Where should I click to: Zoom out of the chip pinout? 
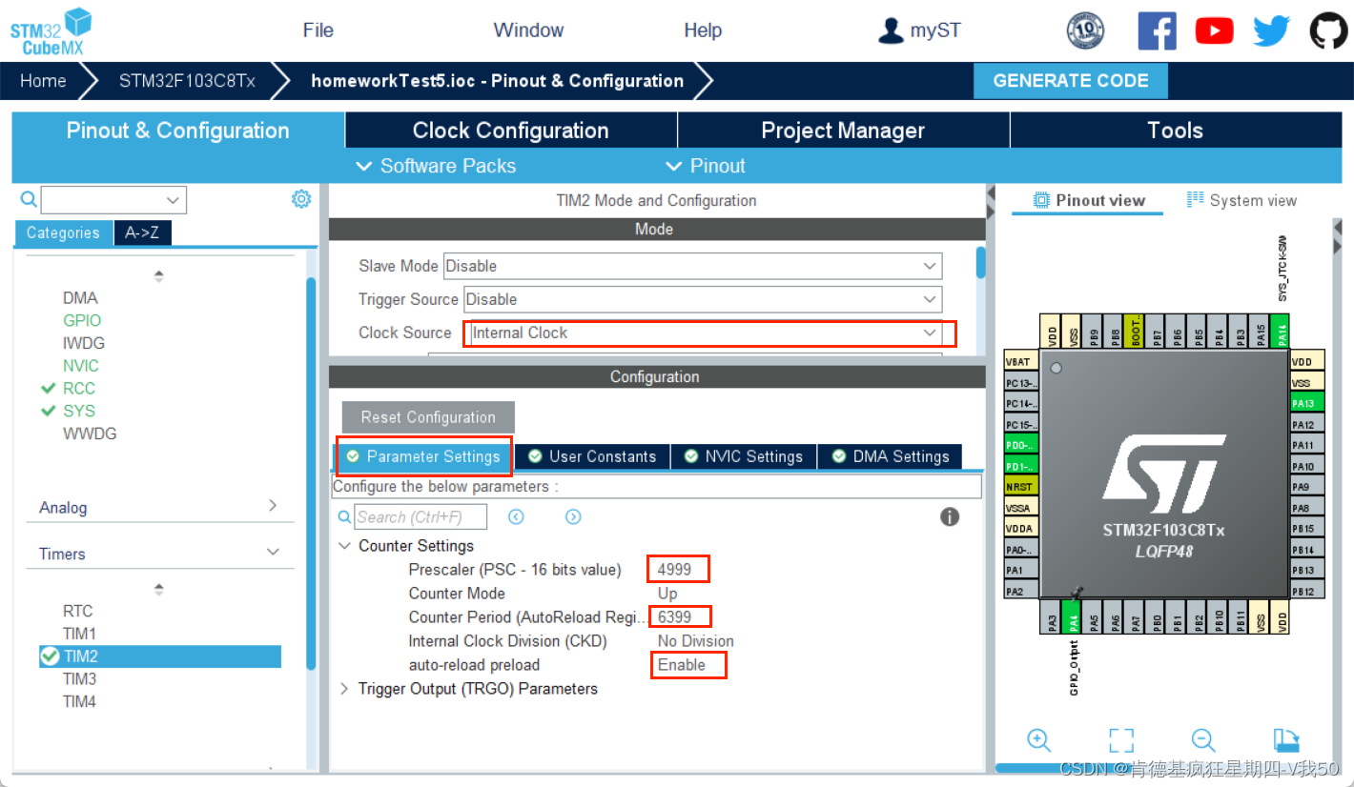(x=1203, y=740)
